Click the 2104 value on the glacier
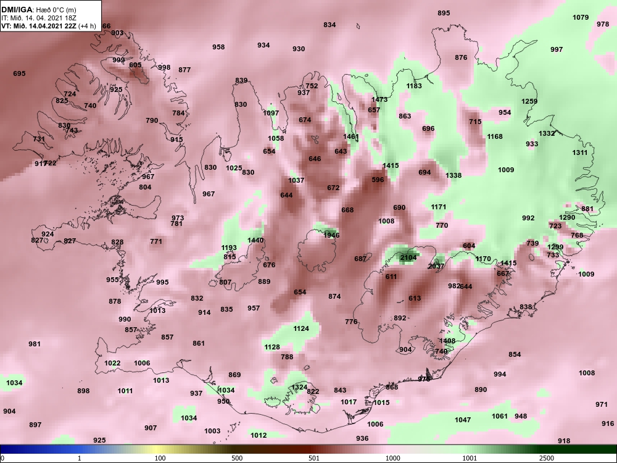 coord(408,257)
